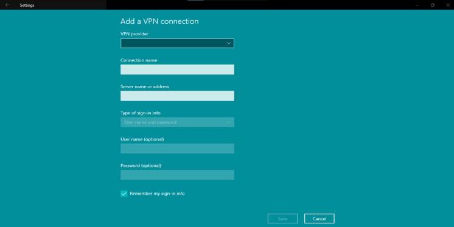
Task: Open the VPN provider combo box
Action: point(177,43)
